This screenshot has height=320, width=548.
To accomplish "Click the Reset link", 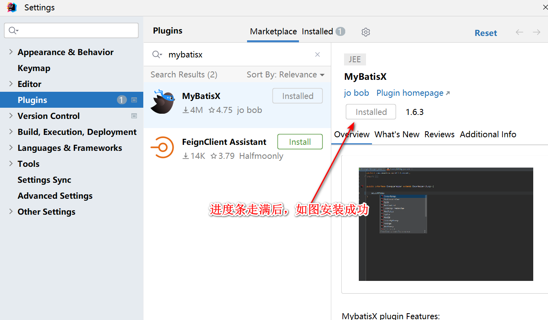I will [486, 33].
